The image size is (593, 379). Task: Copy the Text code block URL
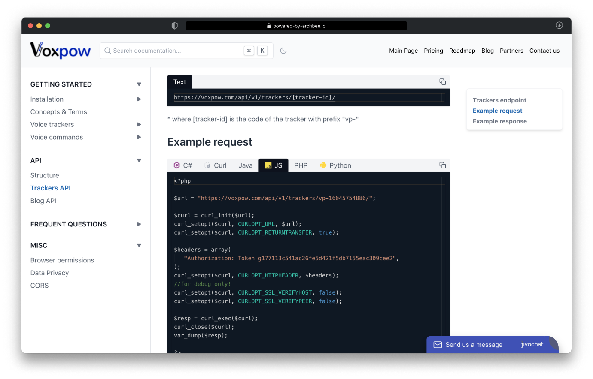point(442,82)
